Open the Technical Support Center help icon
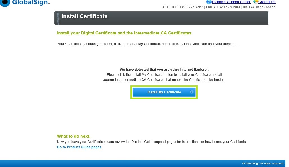289x167 pixels. click(208, 2)
